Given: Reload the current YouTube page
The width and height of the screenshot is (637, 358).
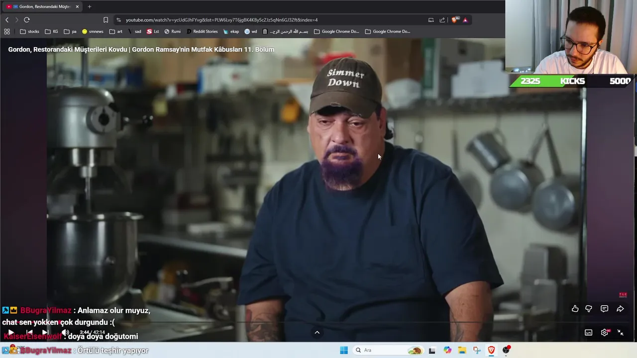Looking at the screenshot, I should coord(27,20).
